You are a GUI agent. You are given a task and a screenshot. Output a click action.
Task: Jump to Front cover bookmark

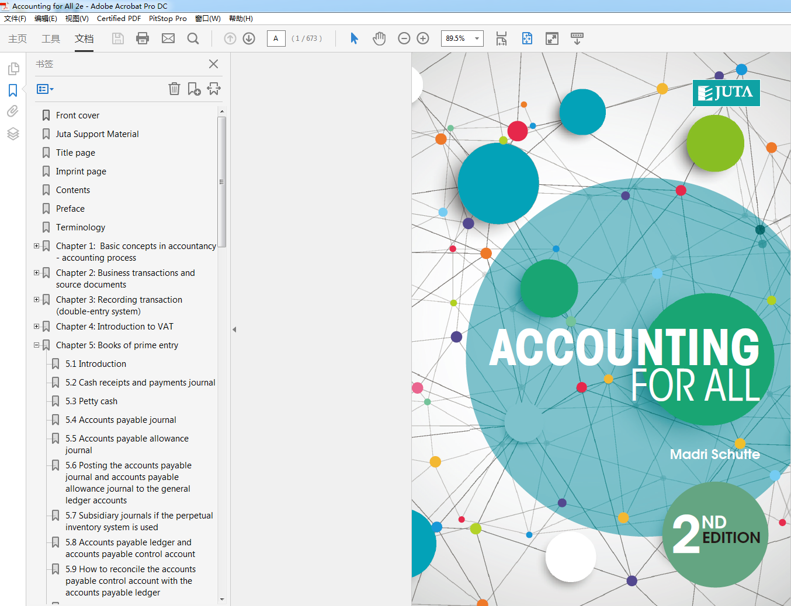click(77, 115)
